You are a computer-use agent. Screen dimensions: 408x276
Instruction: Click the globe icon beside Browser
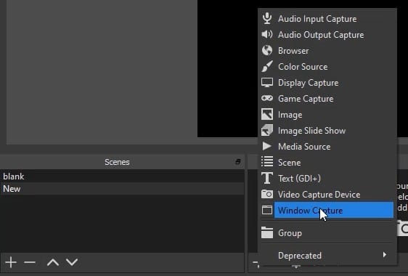(x=267, y=51)
